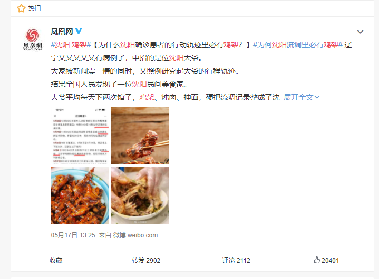379x279 pixels.
Task: Click the 收藏 button
Action: (56, 261)
